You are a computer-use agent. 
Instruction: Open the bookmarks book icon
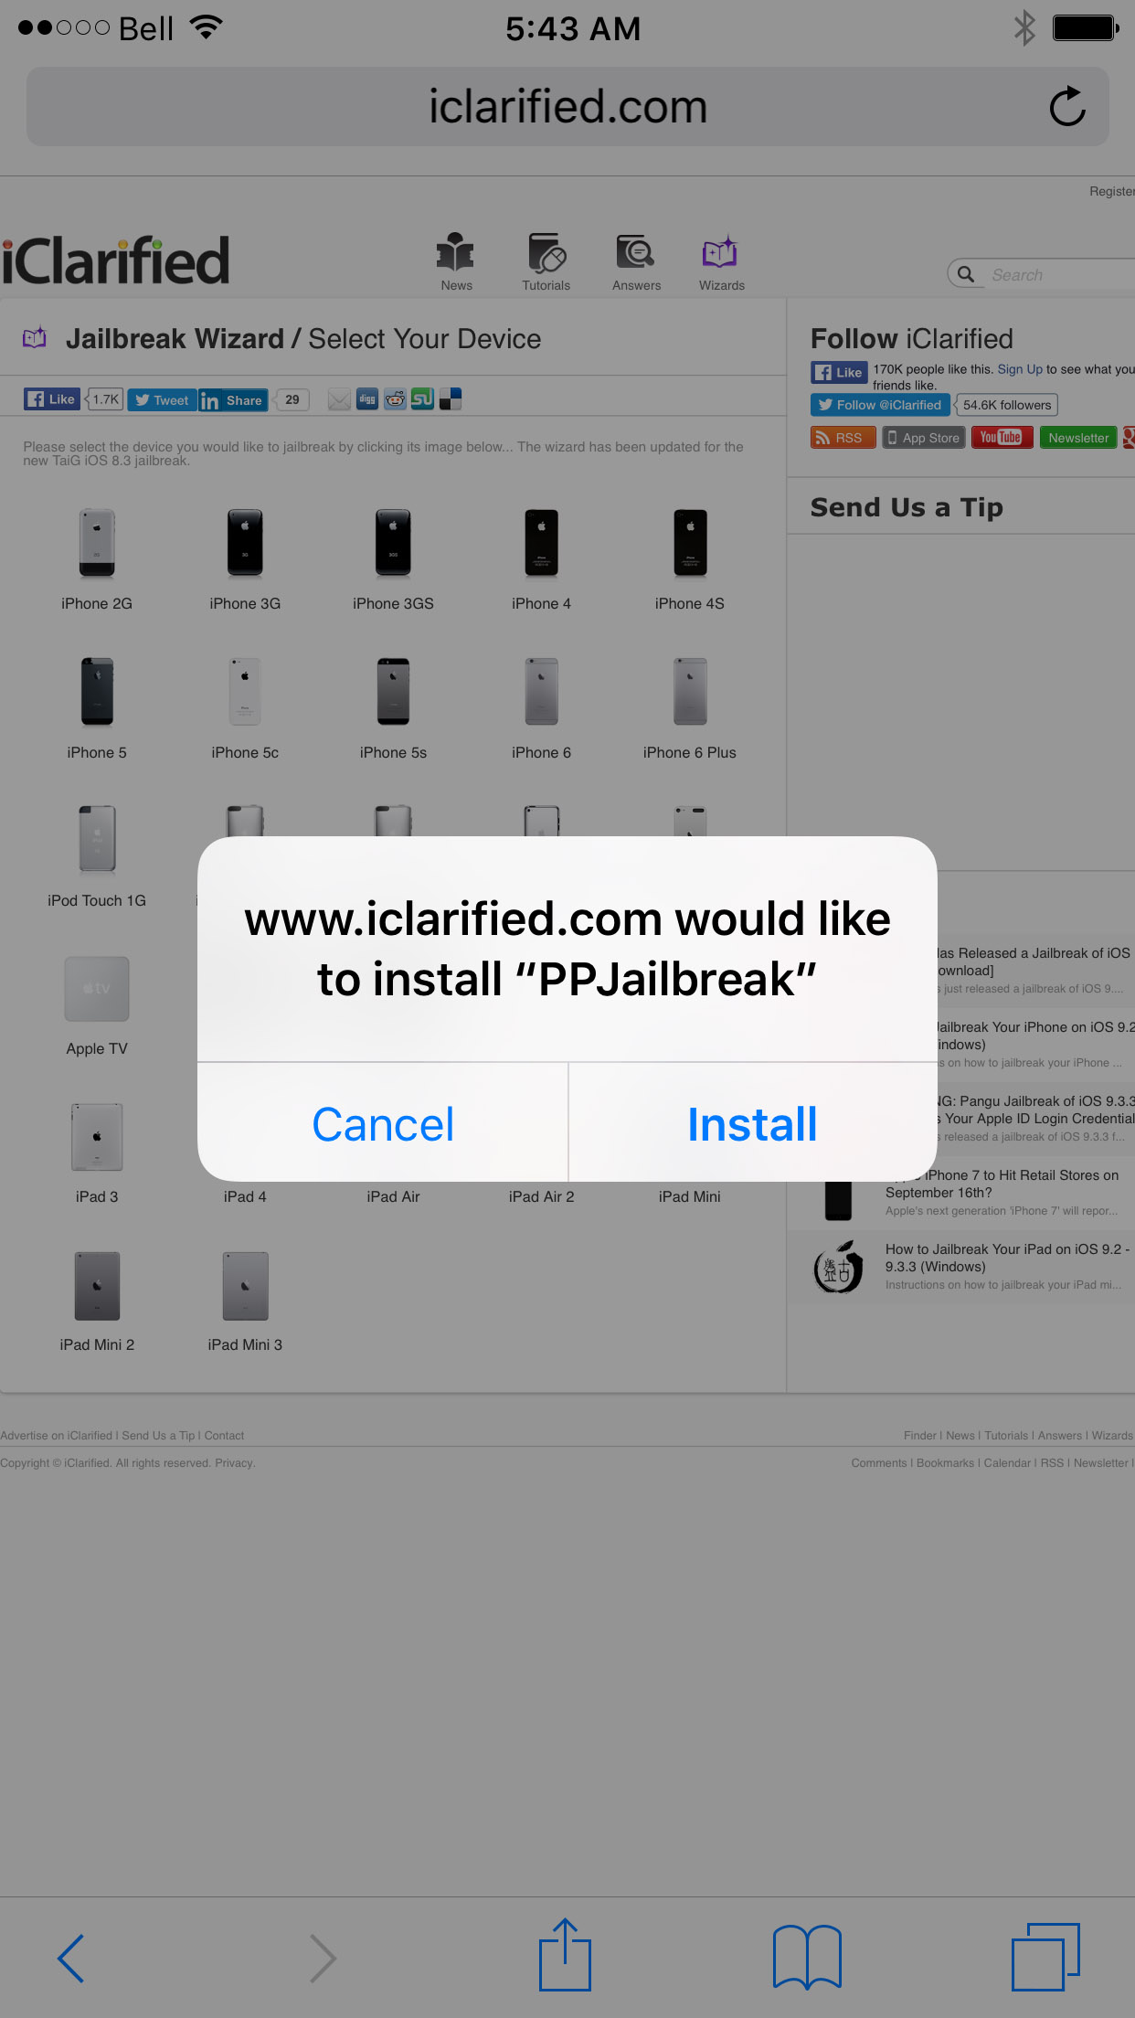[807, 1957]
